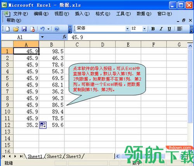Click the Auto Fill Options smart tag
This screenshot has width=194, height=166.
tap(43, 125)
